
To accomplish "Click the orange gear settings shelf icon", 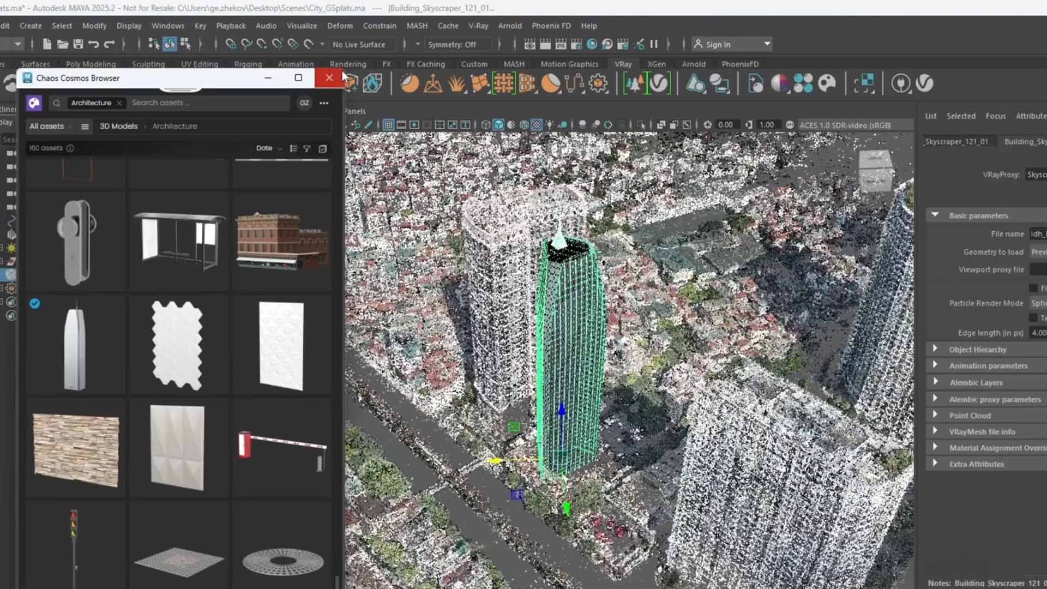I will pos(598,83).
